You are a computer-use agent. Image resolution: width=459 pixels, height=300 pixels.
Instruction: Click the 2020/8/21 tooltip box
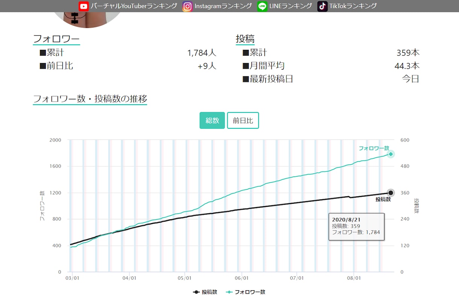(x=356, y=227)
